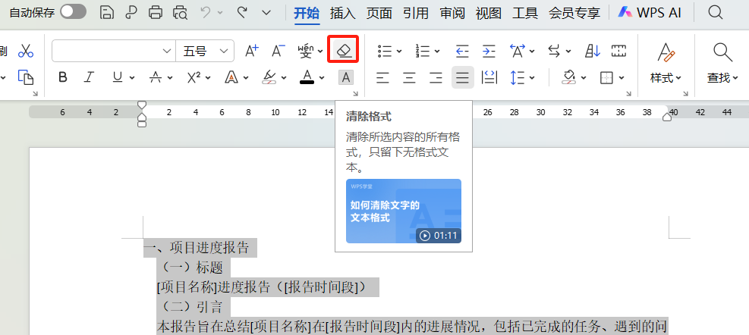Image resolution: width=749 pixels, height=335 pixels.
Task: Click the line spacing icon
Action: [518, 77]
